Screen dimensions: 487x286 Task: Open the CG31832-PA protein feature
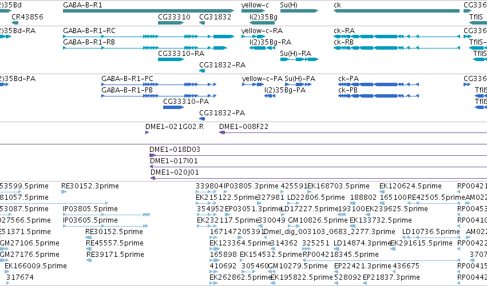pos(202,119)
